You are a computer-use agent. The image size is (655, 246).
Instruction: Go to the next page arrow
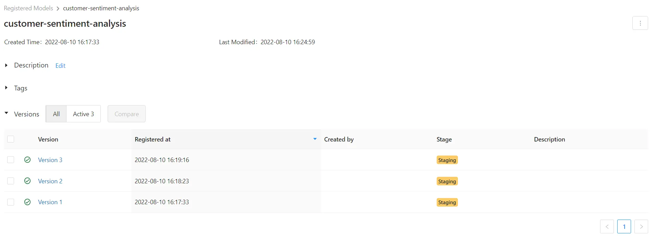click(641, 226)
